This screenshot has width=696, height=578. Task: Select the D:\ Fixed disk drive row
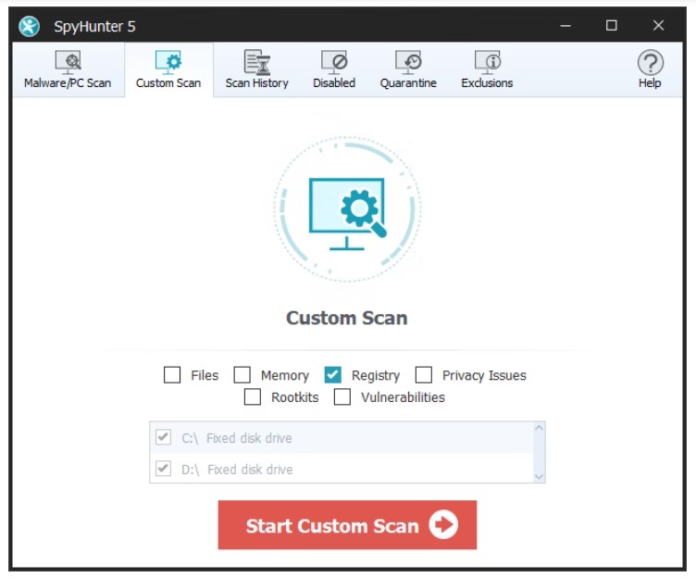[342, 469]
